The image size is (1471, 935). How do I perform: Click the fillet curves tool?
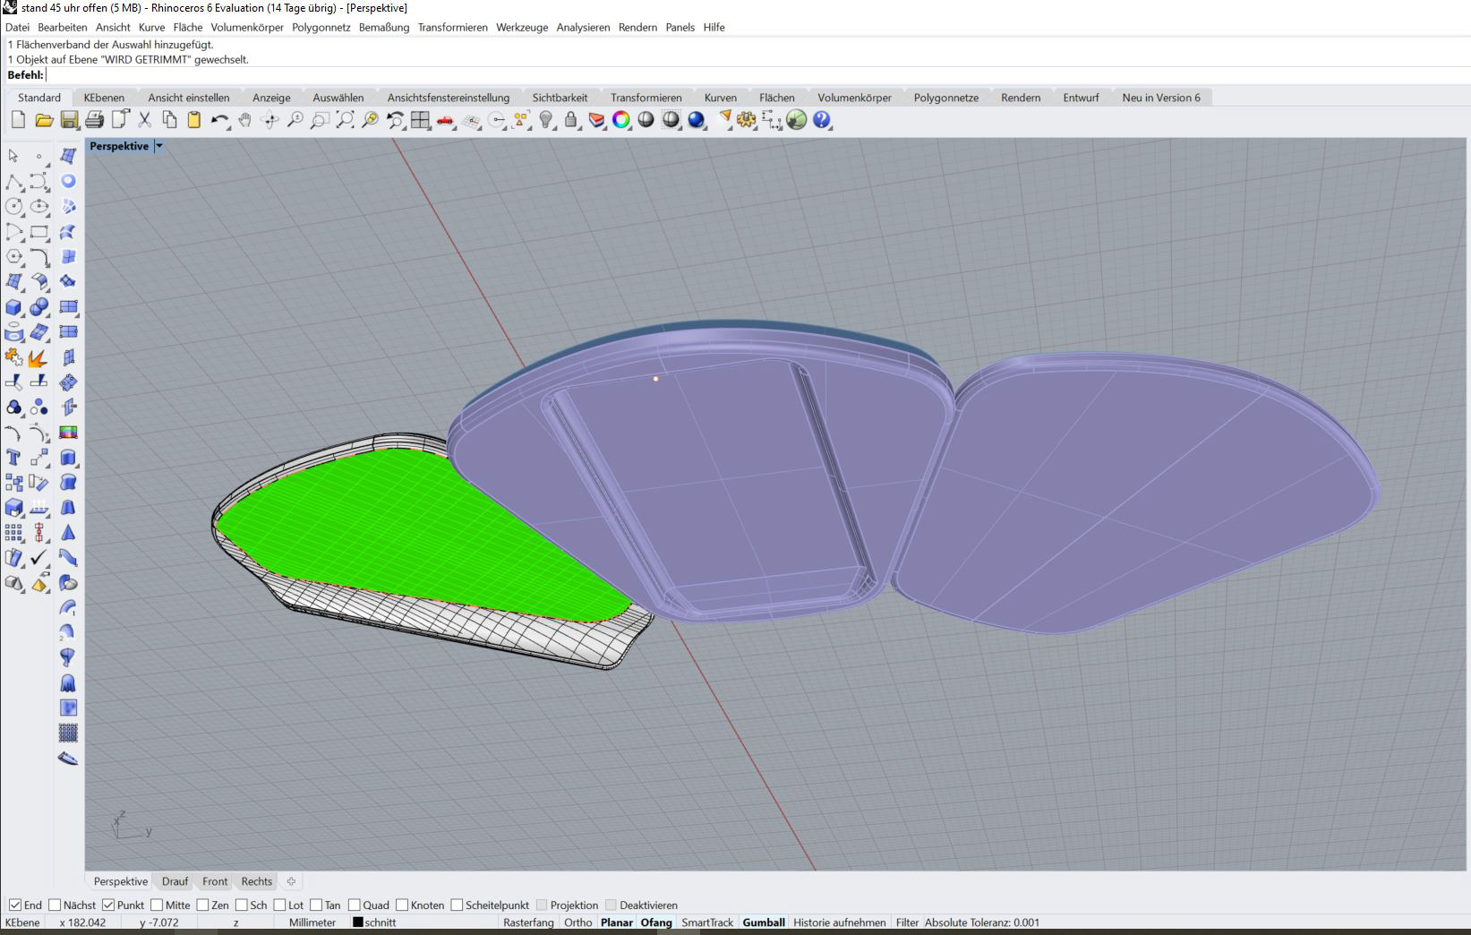39,257
